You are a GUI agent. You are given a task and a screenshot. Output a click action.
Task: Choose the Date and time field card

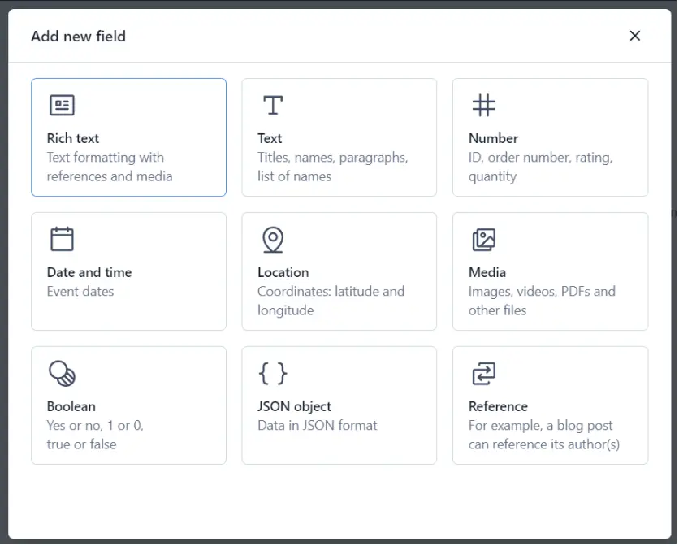(x=128, y=271)
